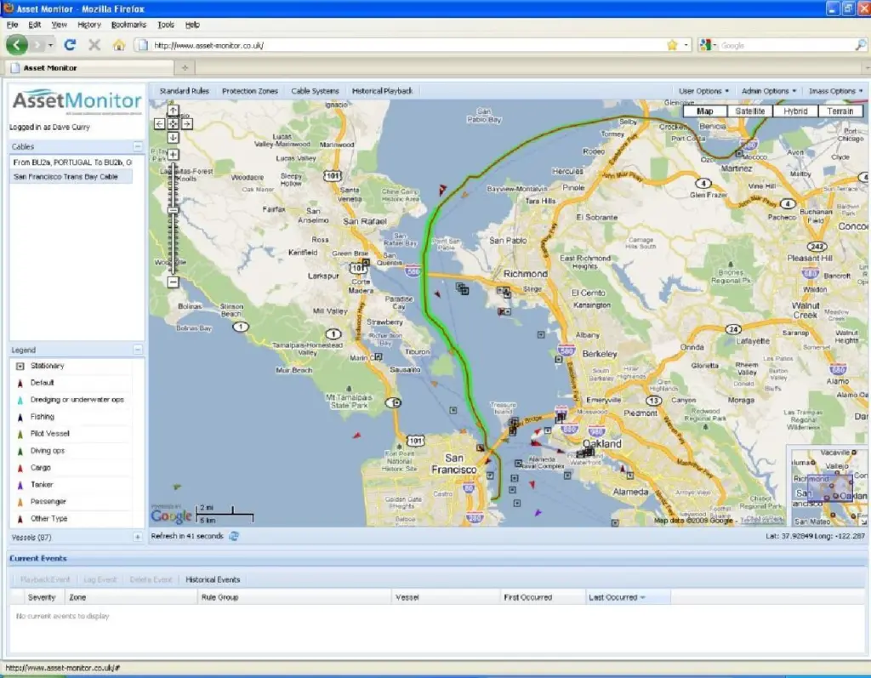Click the Fishing vessel legend icon
The height and width of the screenshot is (678, 871).
tap(20, 417)
